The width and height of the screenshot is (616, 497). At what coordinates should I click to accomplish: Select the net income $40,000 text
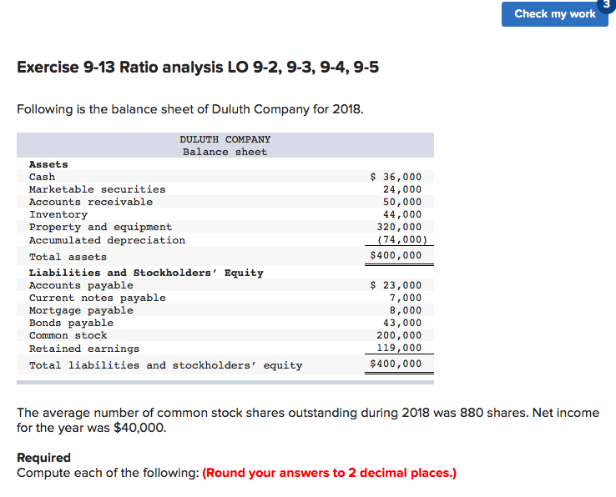pos(139,428)
